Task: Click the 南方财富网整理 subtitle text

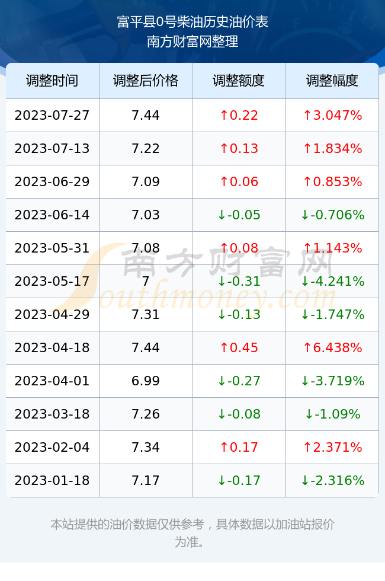Action: (x=192, y=41)
